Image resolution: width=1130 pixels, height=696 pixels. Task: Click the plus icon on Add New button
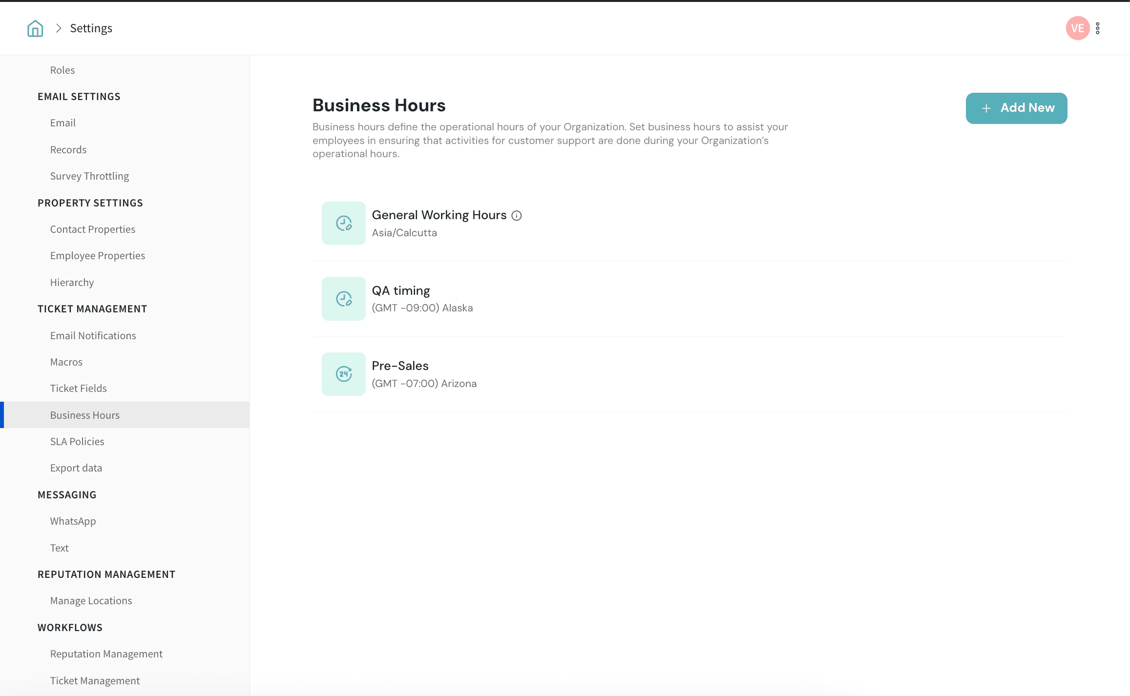pos(986,108)
